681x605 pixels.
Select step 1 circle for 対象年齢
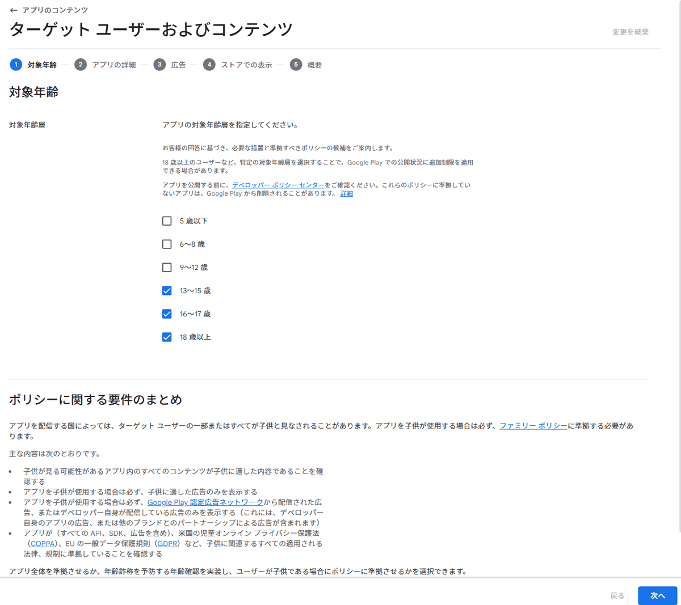(x=16, y=65)
